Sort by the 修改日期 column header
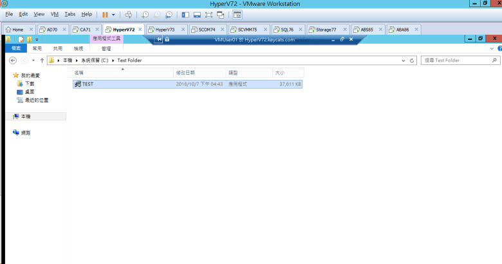 pyautogui.click(x=185, y=73)
